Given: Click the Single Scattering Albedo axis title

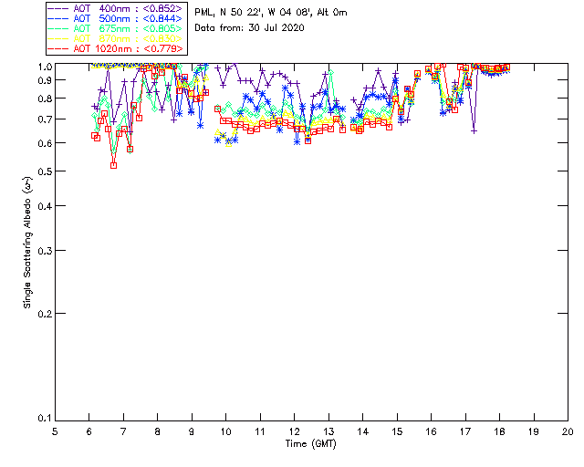Looking at the screenshot, I should [x=27, y=243].
